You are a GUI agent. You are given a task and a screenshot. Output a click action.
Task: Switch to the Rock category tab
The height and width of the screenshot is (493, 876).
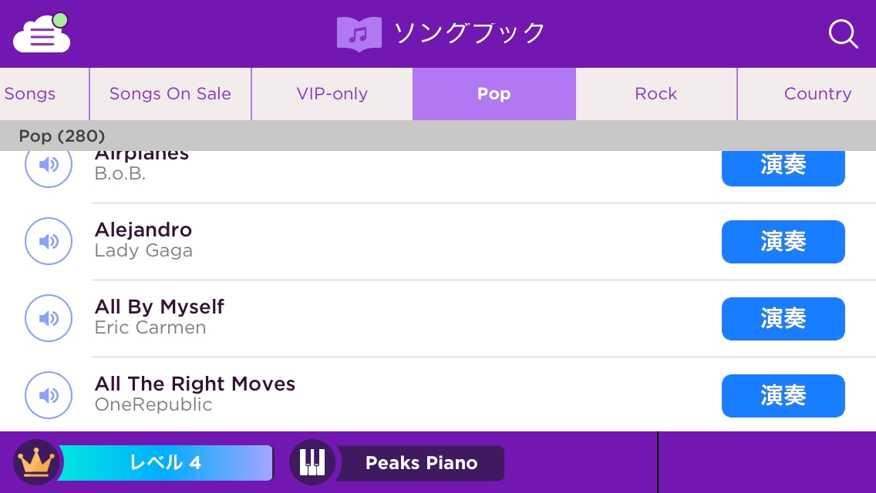(656, 94)
